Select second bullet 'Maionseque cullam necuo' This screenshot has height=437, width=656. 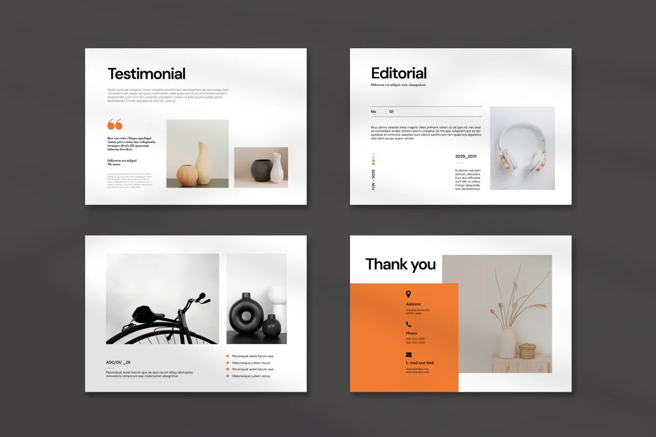coord(251,363)
